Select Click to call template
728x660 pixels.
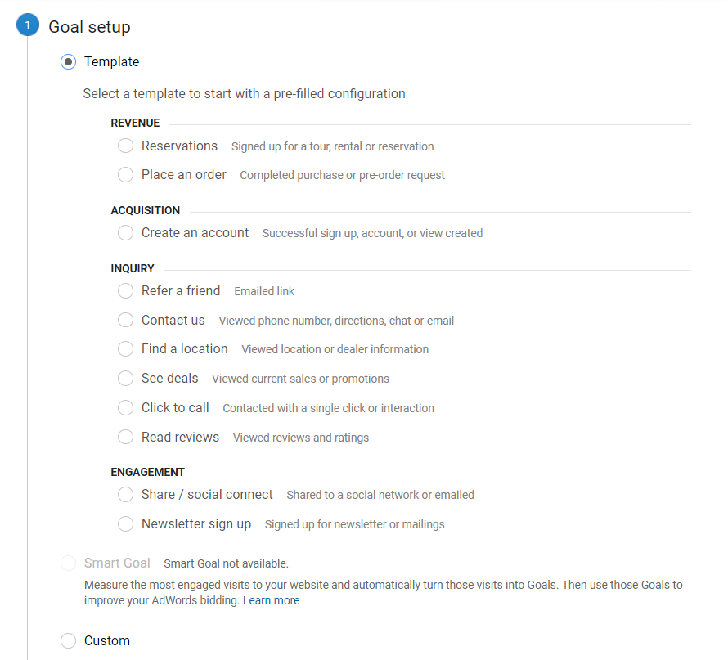click(125, 408)
